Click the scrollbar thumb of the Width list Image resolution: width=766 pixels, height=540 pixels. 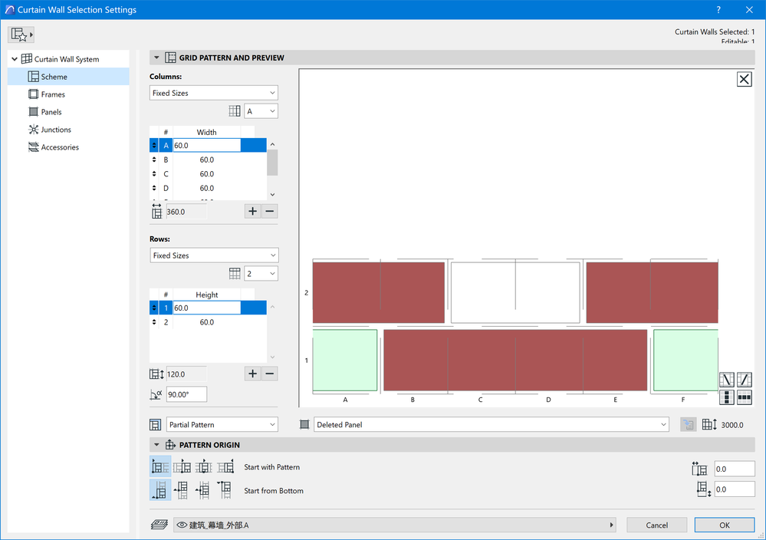coord(273,163)
